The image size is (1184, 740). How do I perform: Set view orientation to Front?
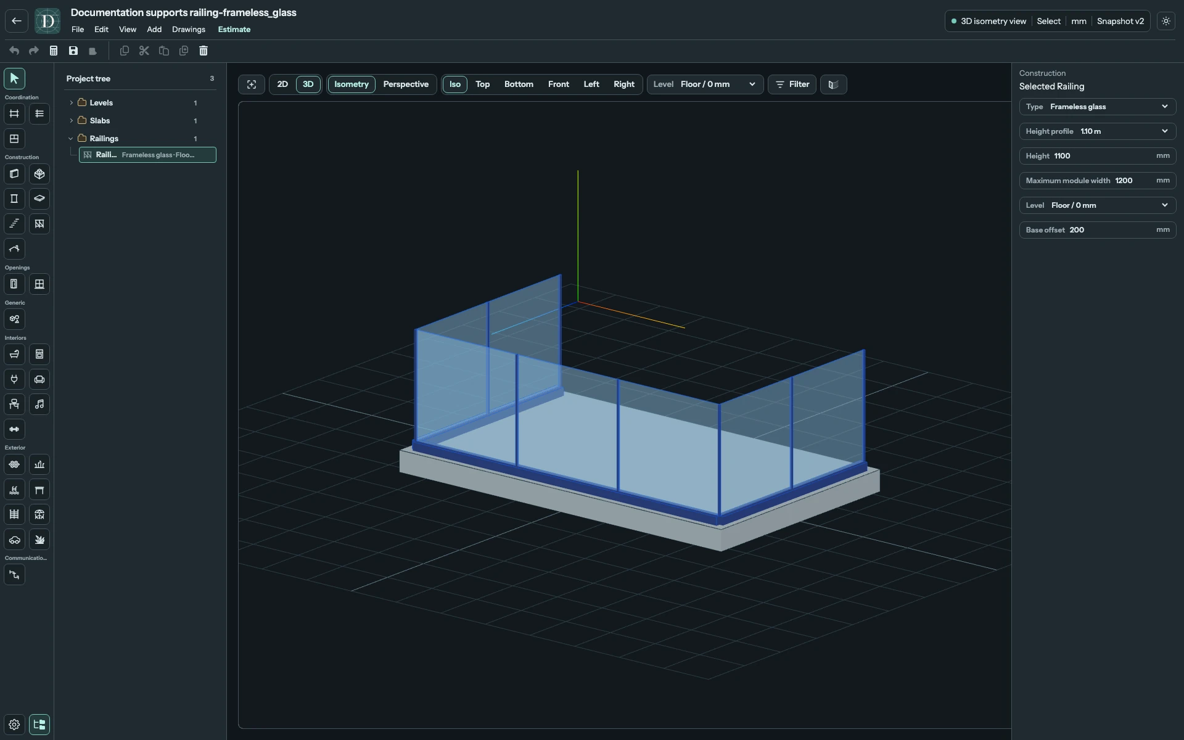(559, 84)
